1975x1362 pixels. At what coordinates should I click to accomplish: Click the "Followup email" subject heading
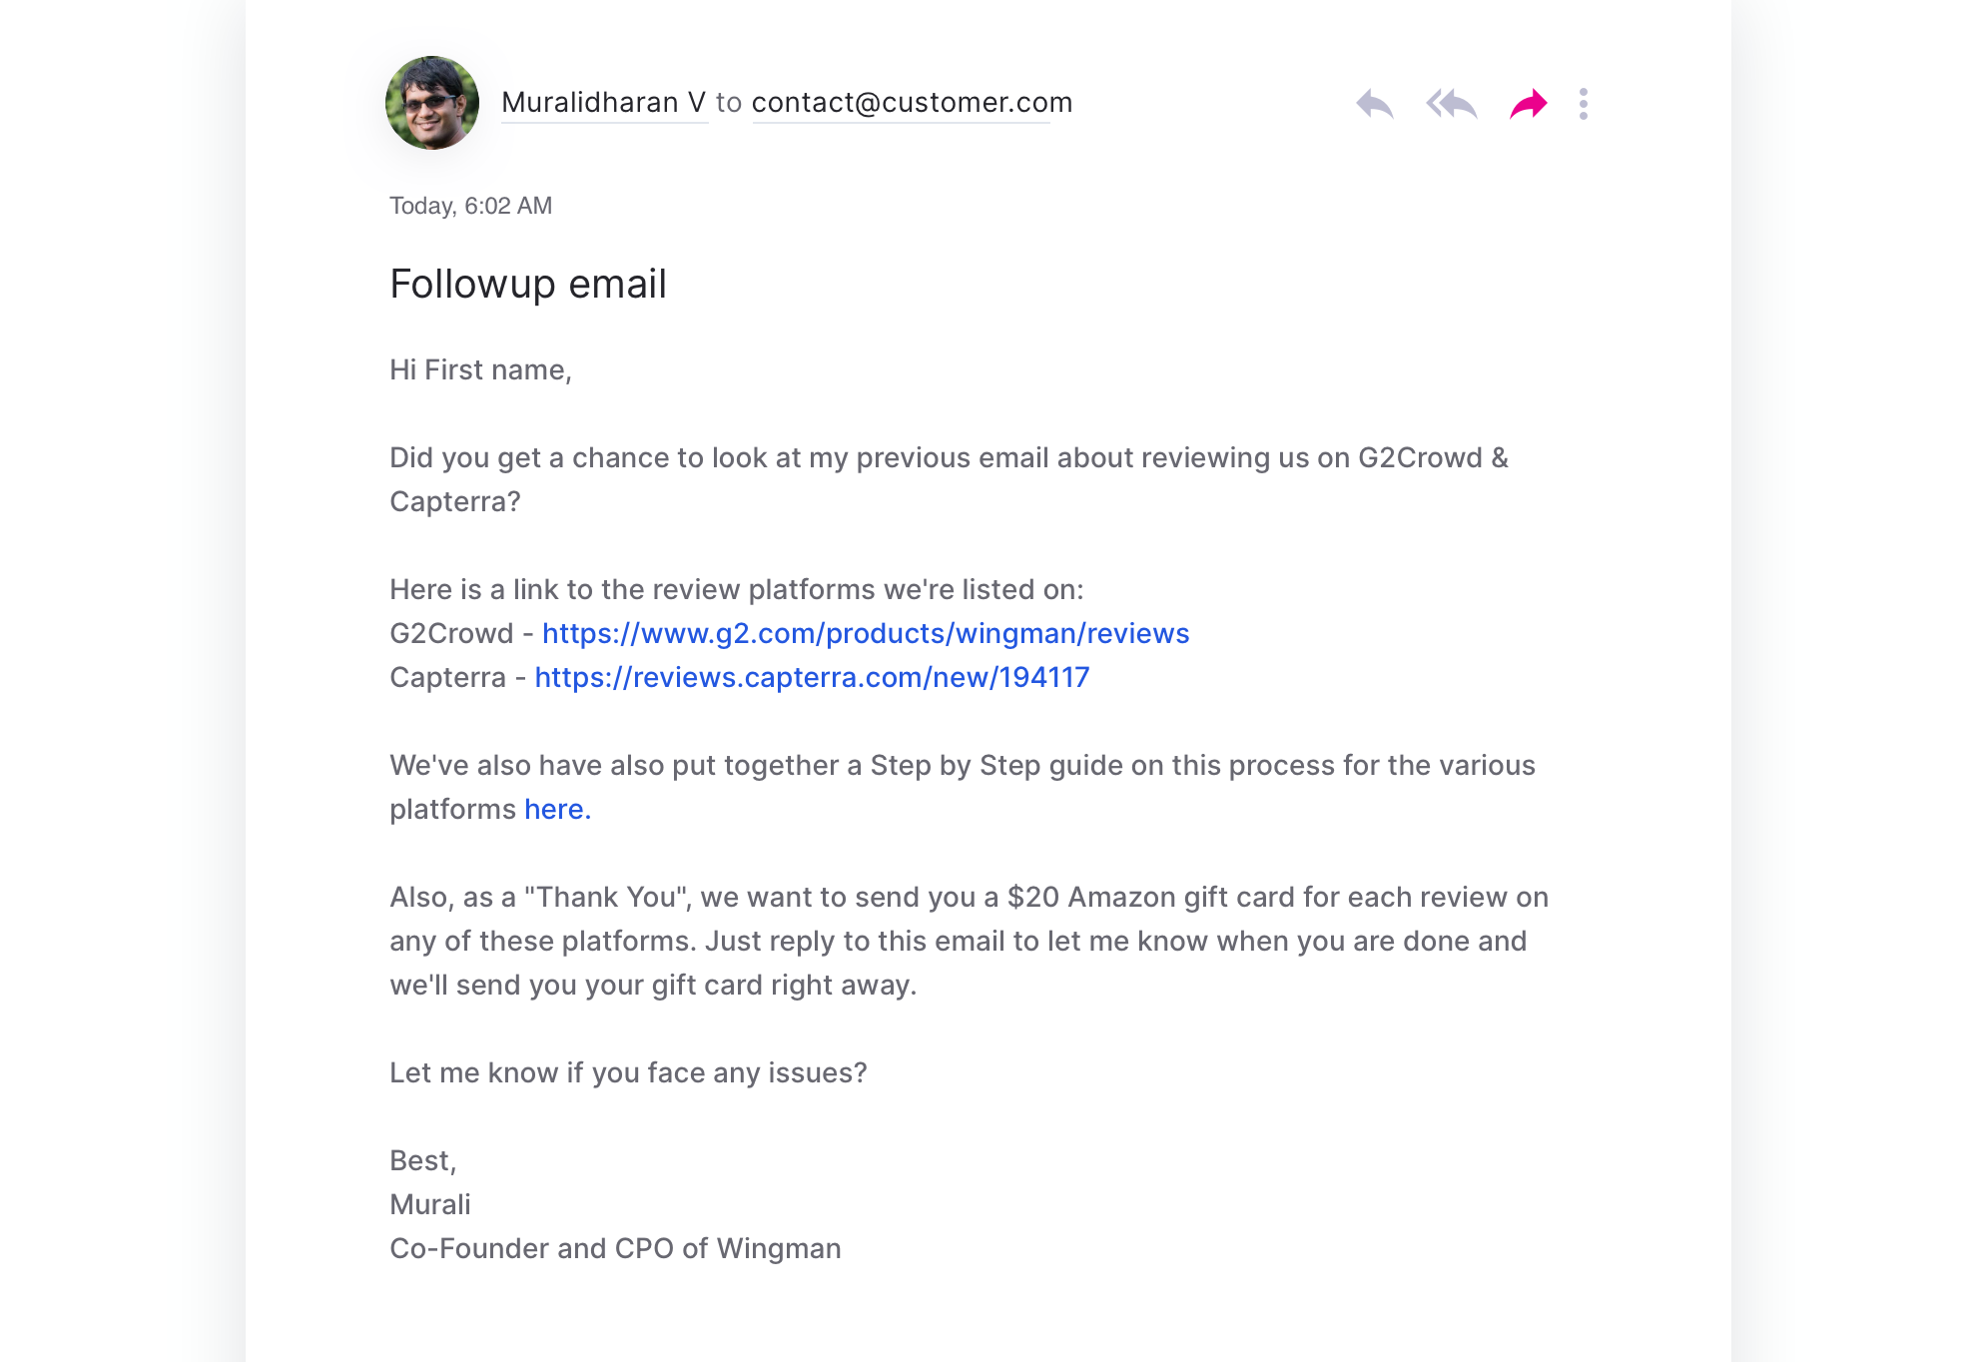(527, 284)
